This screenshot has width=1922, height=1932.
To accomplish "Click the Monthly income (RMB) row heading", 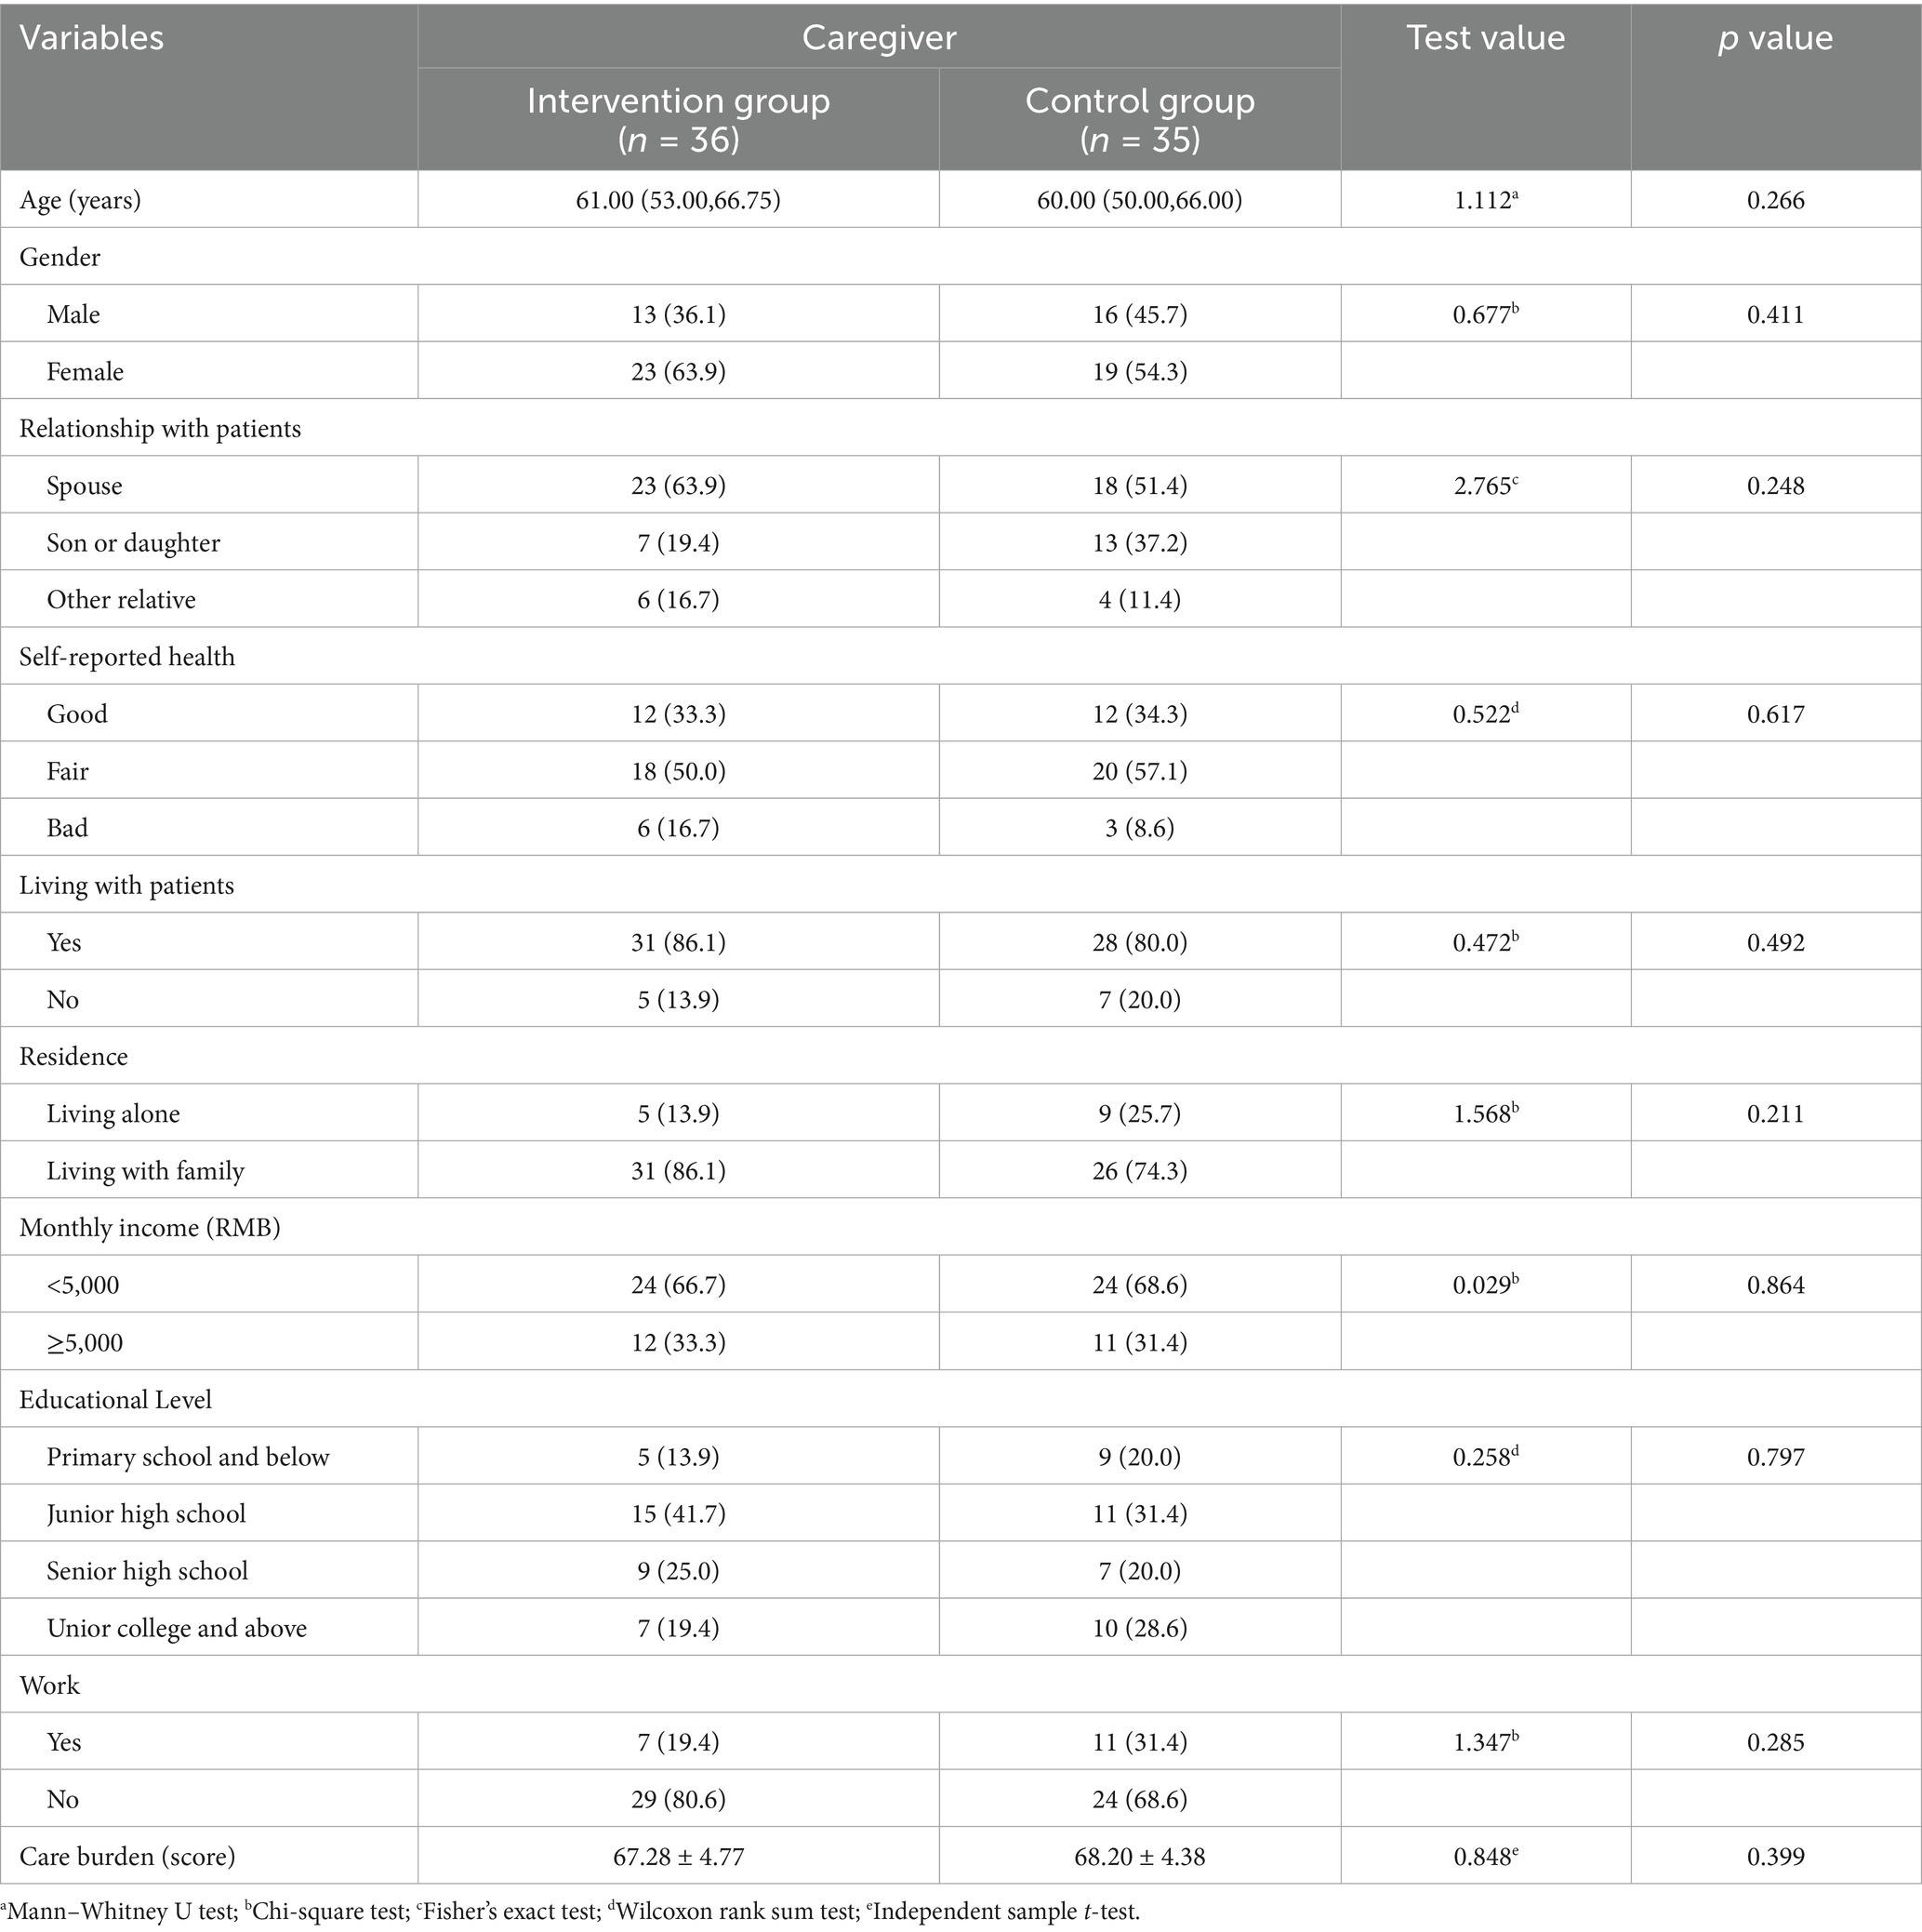I will pyautogui.click(x=150, y=1228).
